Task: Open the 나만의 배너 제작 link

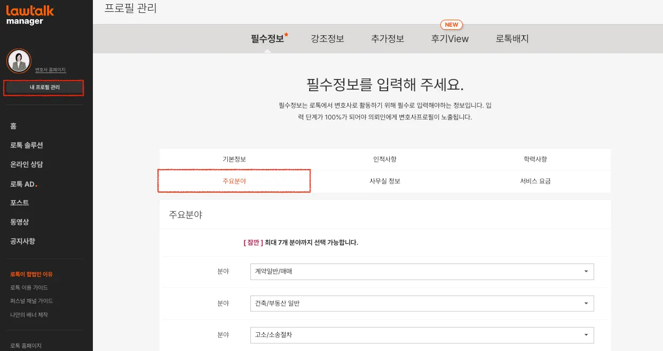Action: 29,315
